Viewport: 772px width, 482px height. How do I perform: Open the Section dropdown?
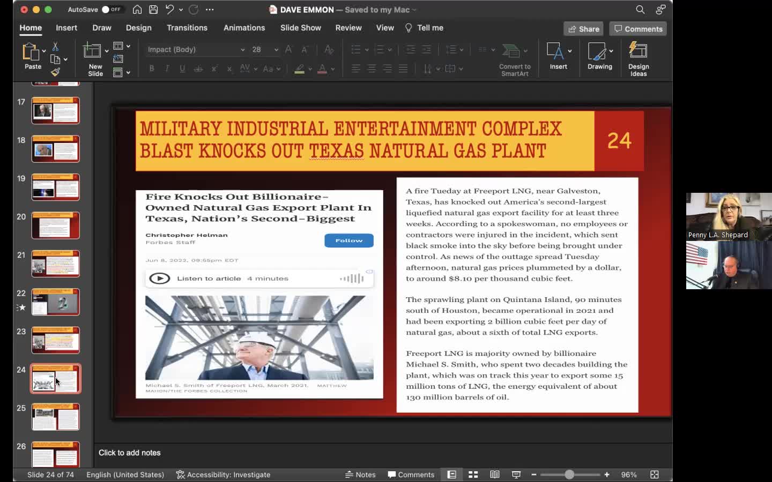click(122, 72)
